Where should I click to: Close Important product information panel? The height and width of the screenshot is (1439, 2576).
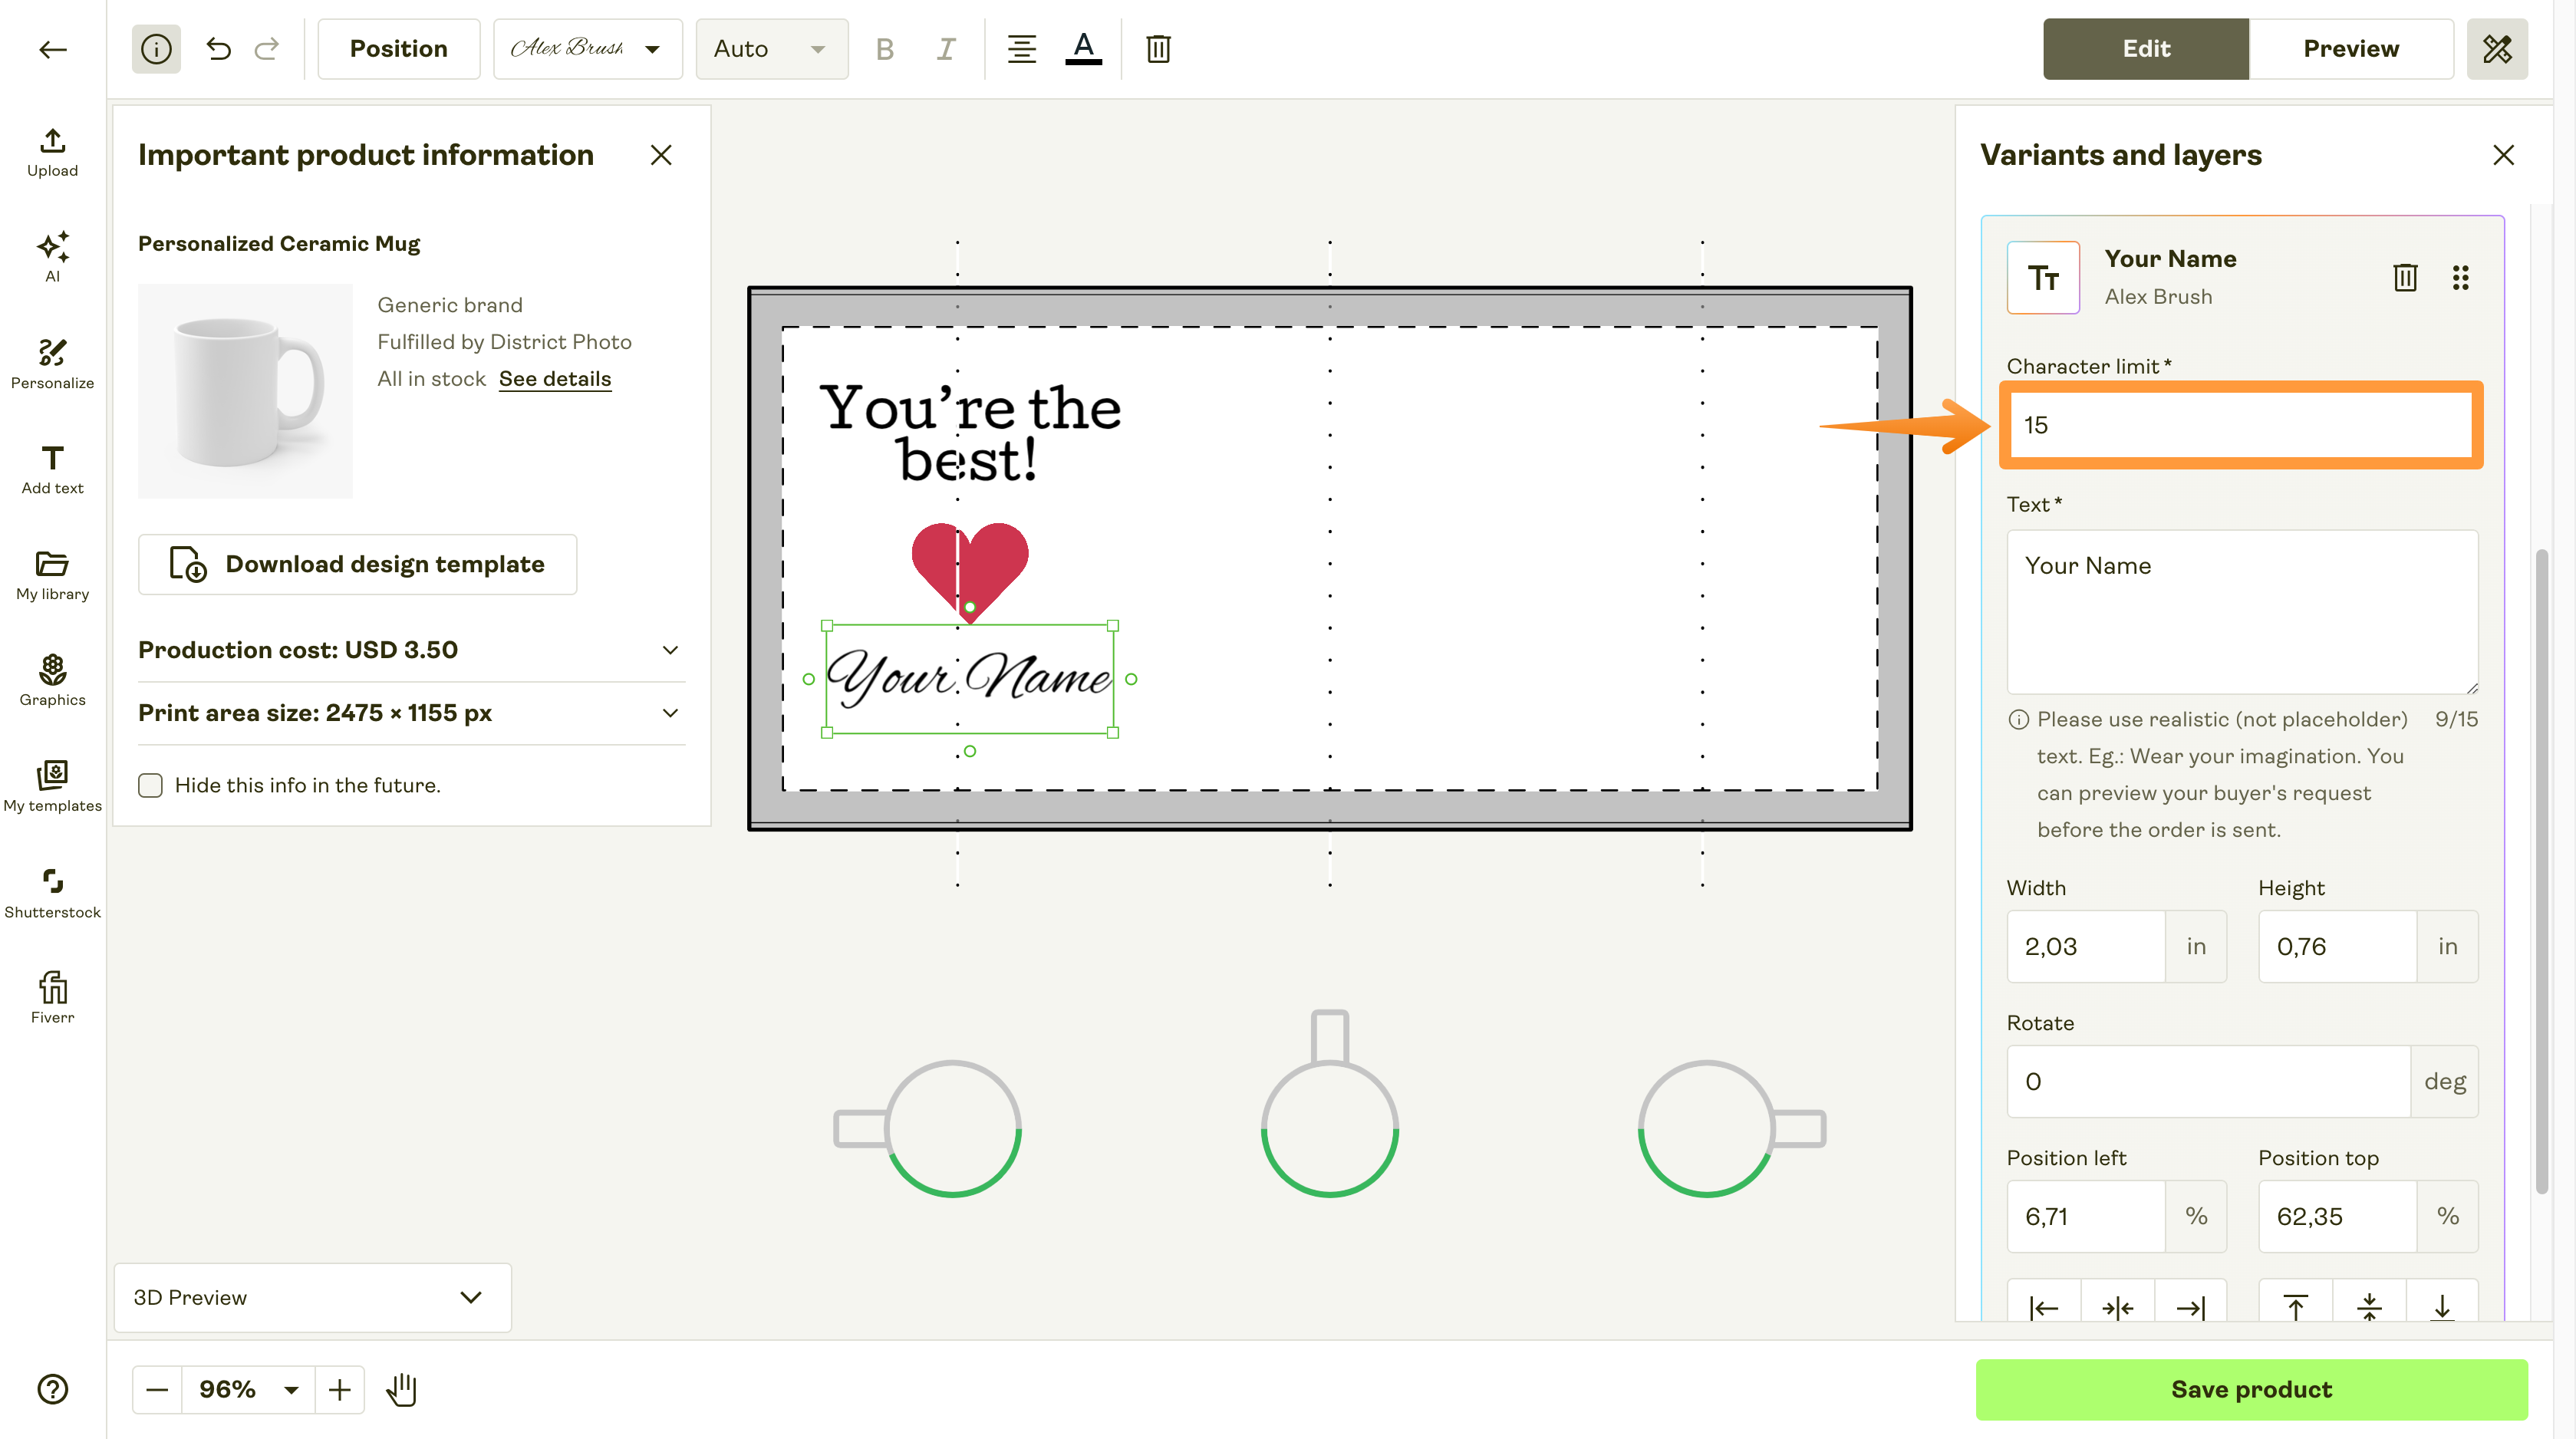point(661,155)
